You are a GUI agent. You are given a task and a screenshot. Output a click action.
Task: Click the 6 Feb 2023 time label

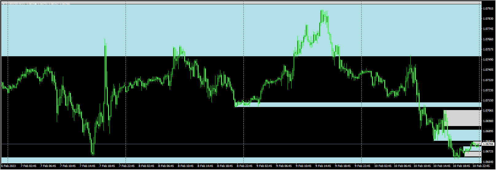[9, 166]
